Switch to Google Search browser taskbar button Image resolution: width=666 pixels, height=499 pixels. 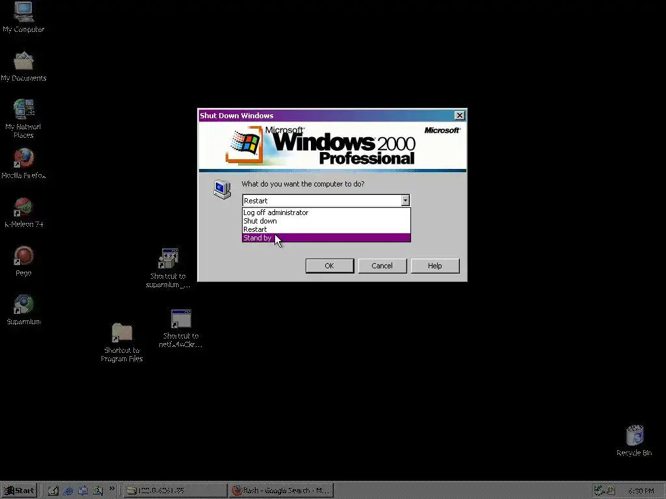281,491
